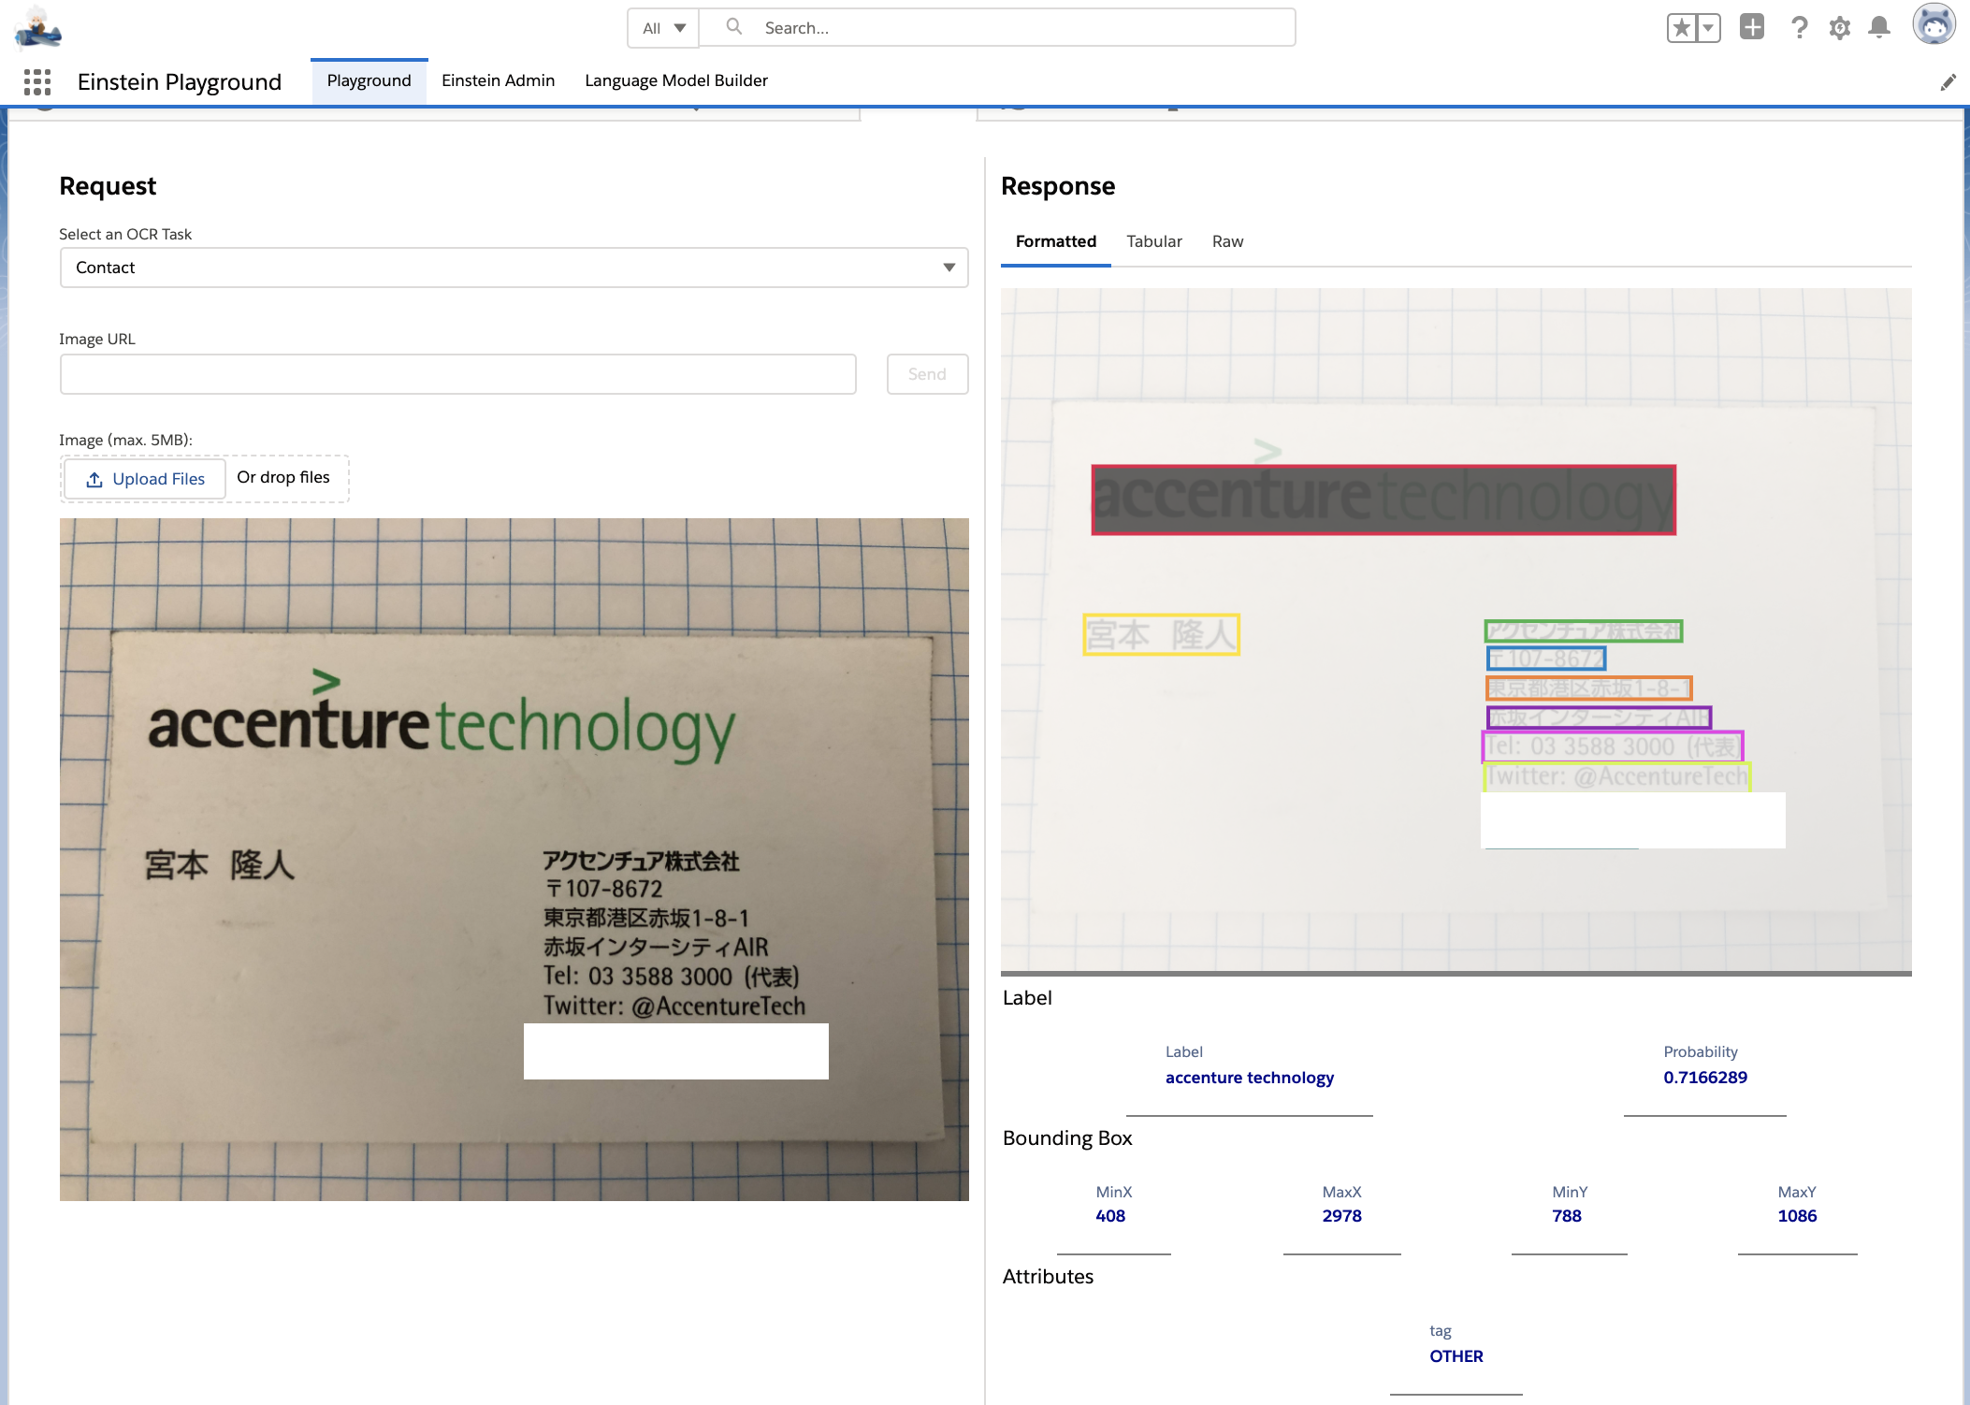1970x1405 pixels.
Task: View the Raw response tab
Action: click(1227, 241)
